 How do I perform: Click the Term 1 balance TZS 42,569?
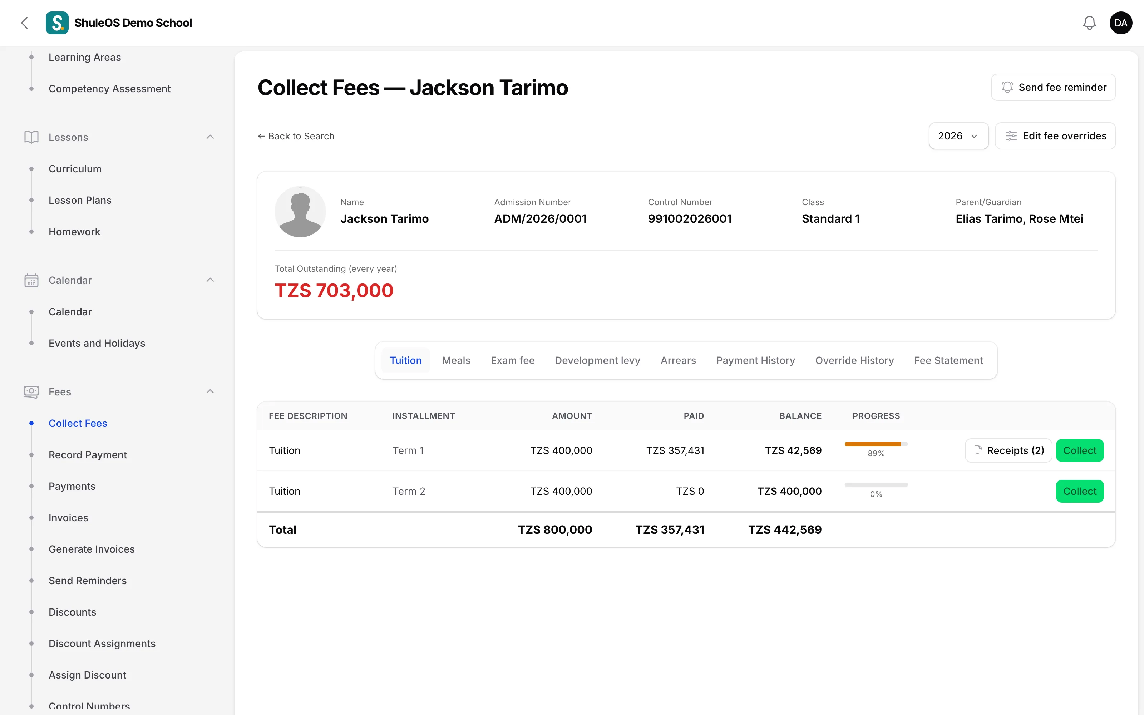pos(793,451)
